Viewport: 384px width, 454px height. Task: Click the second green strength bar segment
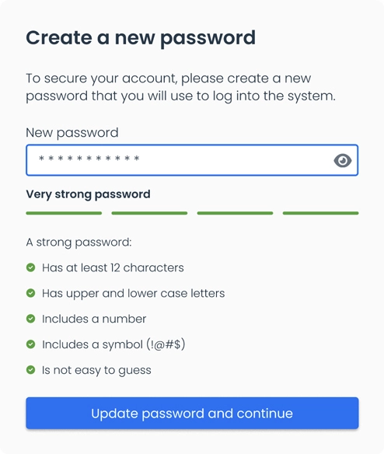click(x=149, y=213)
